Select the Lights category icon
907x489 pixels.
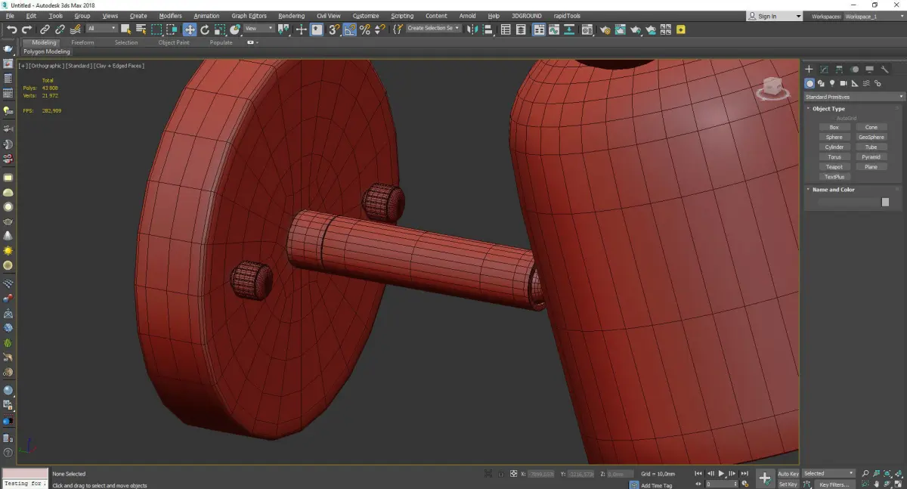832,83
